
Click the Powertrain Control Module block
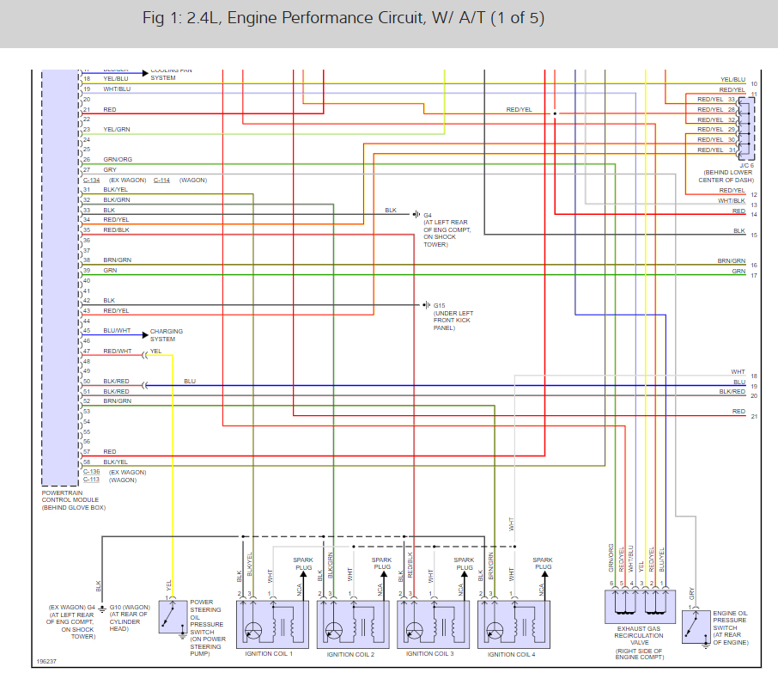(60, 278)
